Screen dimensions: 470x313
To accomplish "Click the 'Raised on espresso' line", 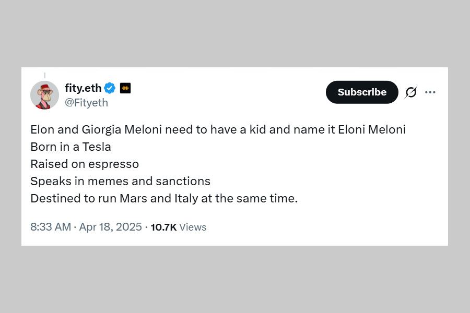I will (85, 164).
